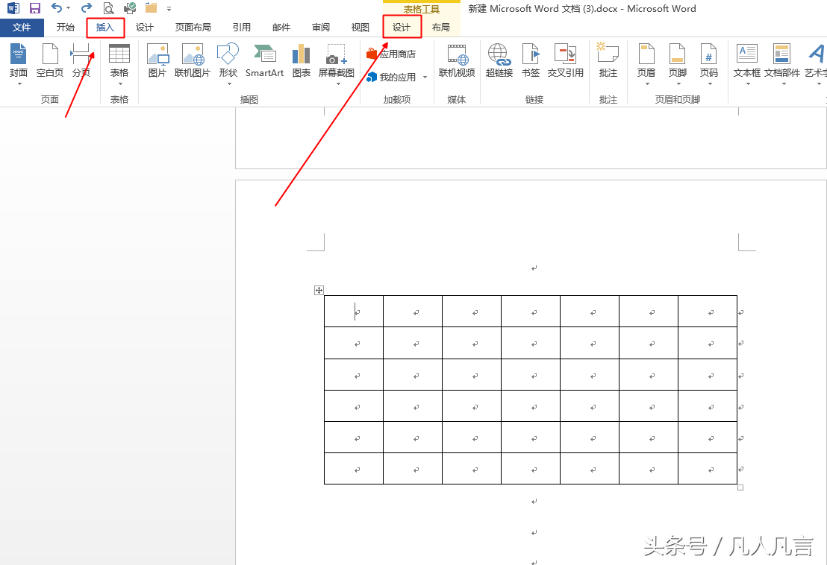
Task: Switch to the Page Layout (页面布局) tab
Action: click(193, 28)
